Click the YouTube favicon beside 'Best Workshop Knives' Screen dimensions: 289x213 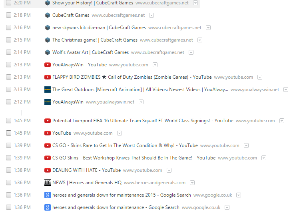48,158
